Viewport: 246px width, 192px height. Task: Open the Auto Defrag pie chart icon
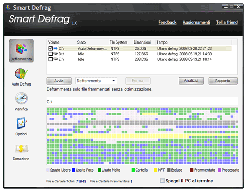(21, 74)
